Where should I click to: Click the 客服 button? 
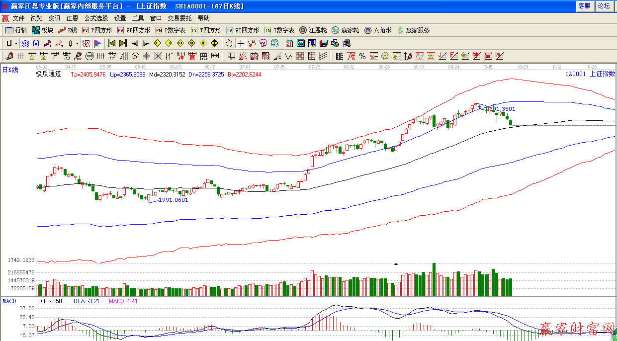[x=584, y=6]
